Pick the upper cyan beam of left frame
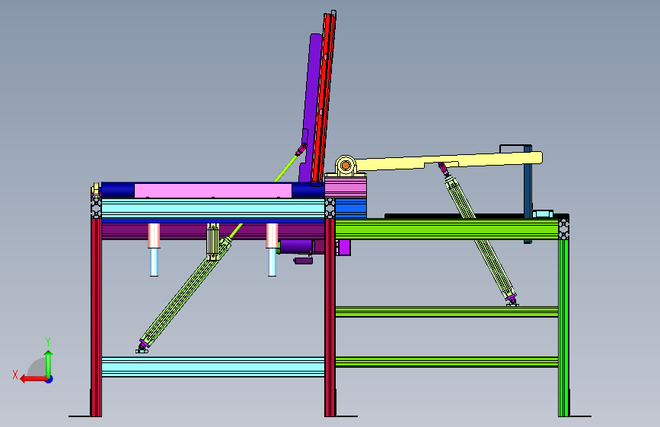Screen dimensions: 660x427 [x=213, y=208]
